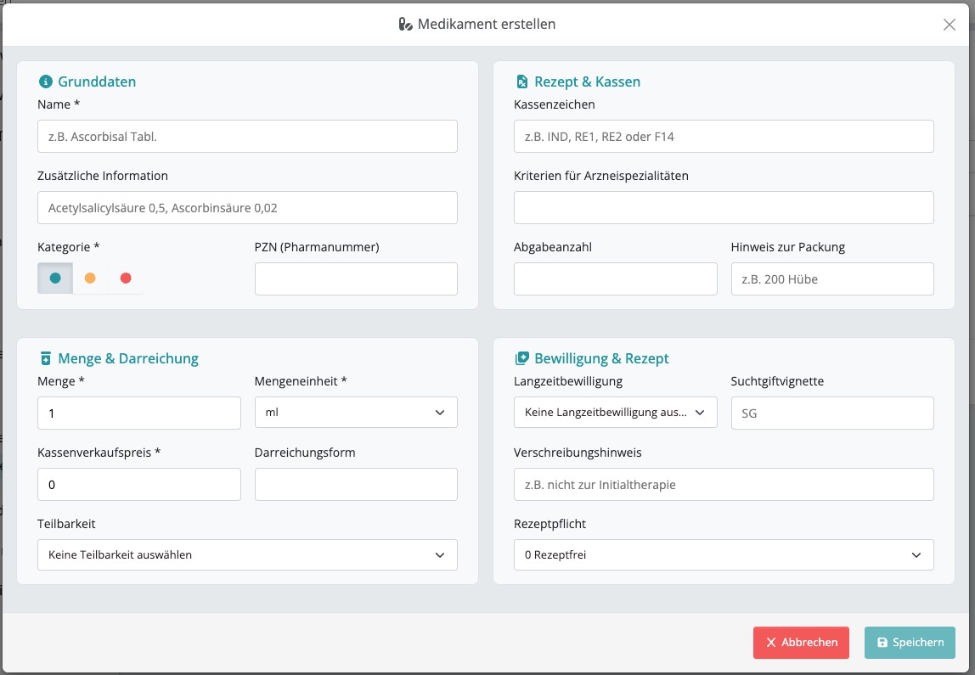Screen dimensions: 975x675
Task: Click the Bewilligung & Rezept plus icon
Action: coord(522,358)
